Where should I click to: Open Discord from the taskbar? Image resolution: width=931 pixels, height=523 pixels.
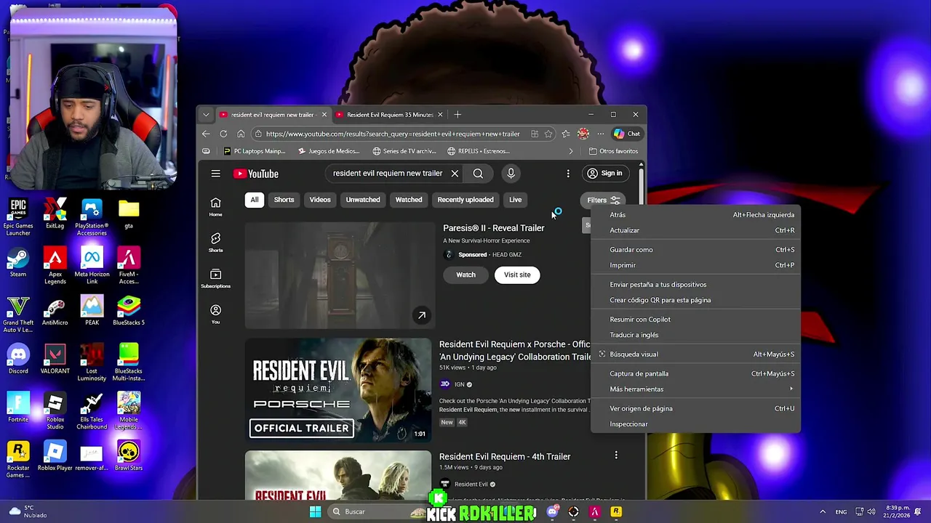552,511
